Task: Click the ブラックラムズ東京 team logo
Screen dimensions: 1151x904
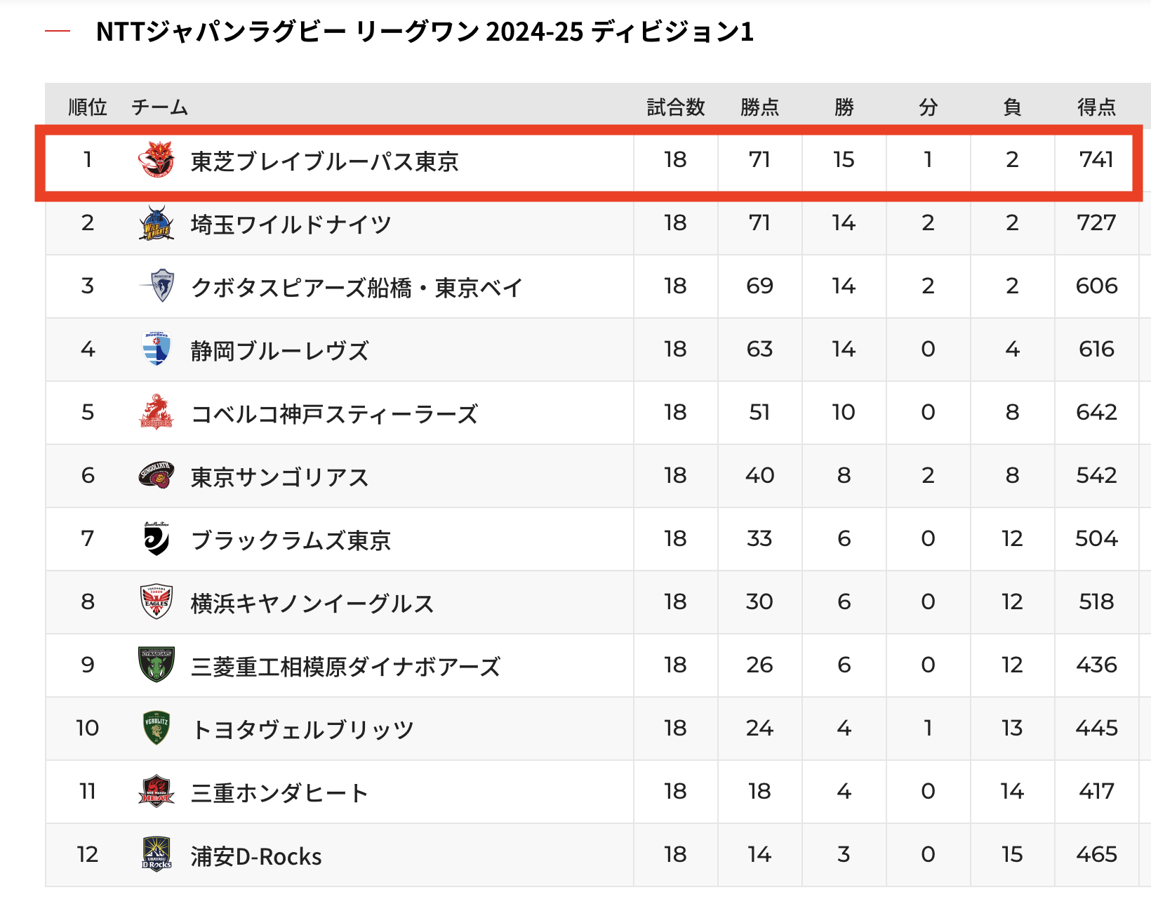Action: [156, 538]
